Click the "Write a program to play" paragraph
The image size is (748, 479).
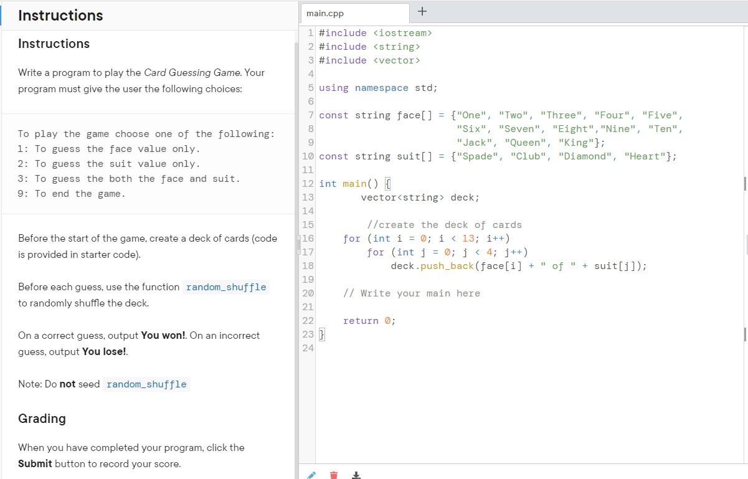click(141, 80)
